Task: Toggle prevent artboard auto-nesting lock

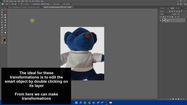Action: tap(170, 17)
